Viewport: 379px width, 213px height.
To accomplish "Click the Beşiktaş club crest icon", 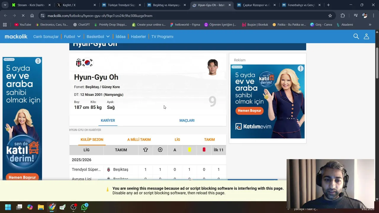I will (79, 63).
